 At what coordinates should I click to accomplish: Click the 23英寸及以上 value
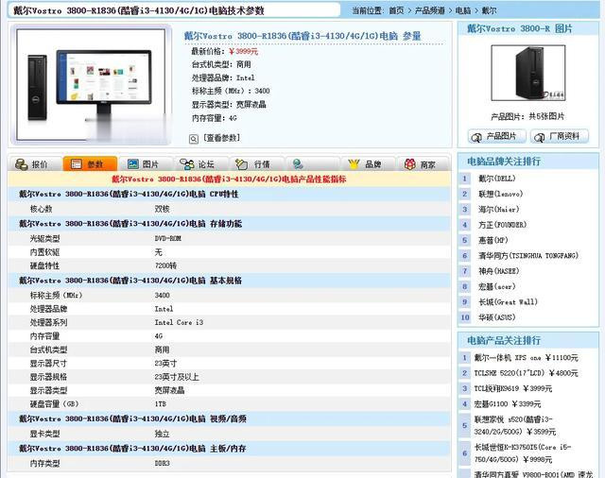[x=177, y=377]
